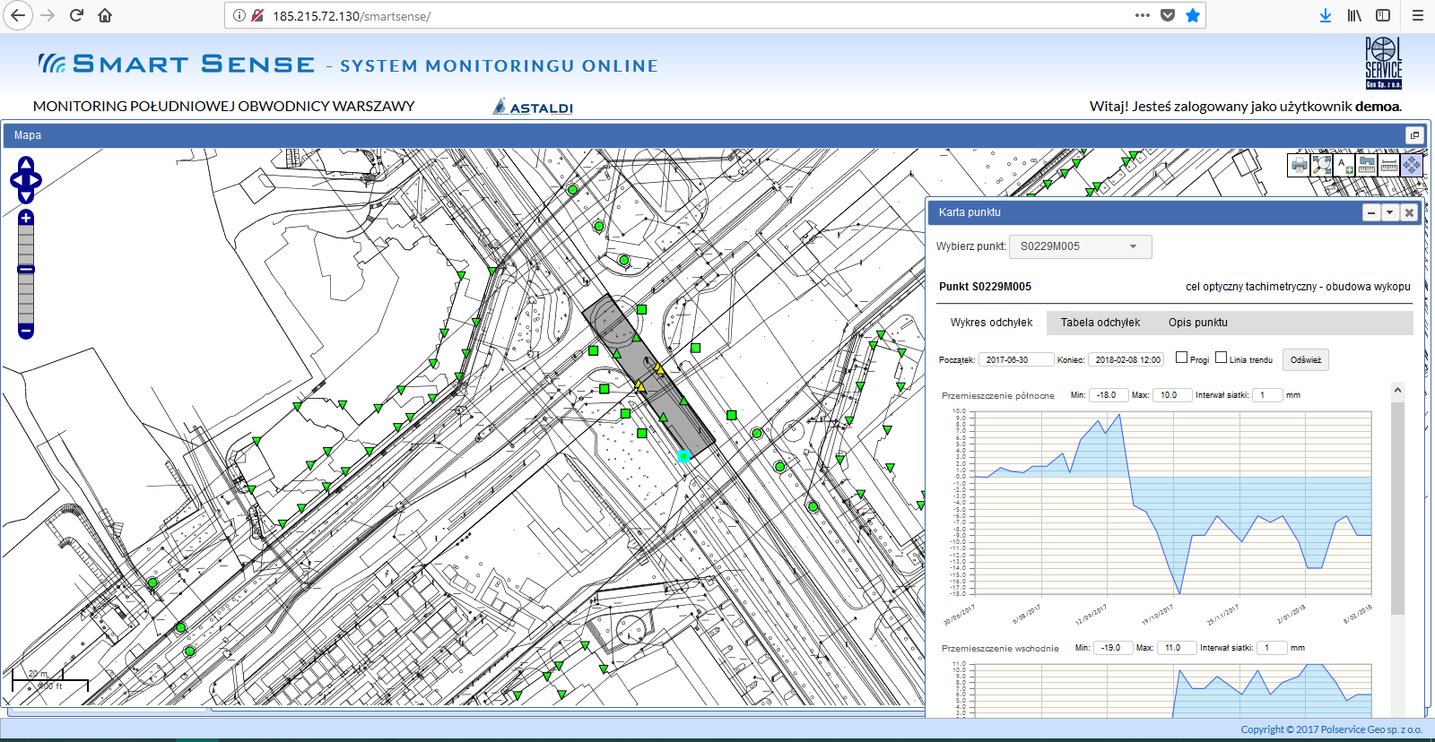
Task: Select the pan map tool
Action: (1412, 165)
